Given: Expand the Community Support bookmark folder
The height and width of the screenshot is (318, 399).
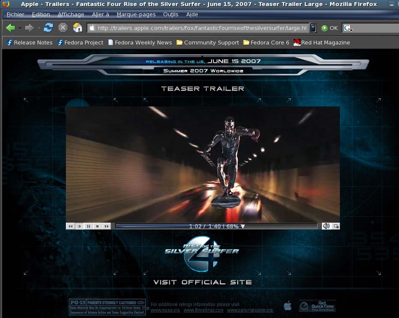Looking at the screenshot, I should (208, 42).
